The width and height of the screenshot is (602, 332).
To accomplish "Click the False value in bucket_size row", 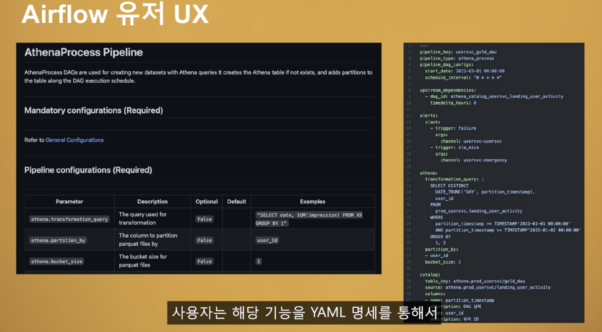I will 204,261.
